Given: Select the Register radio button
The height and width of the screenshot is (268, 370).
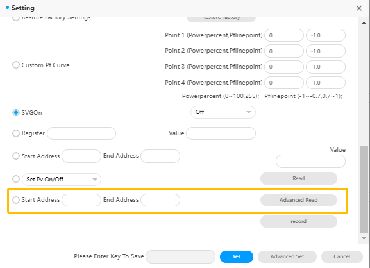Looking at the screenshot, I should point(16,133).
